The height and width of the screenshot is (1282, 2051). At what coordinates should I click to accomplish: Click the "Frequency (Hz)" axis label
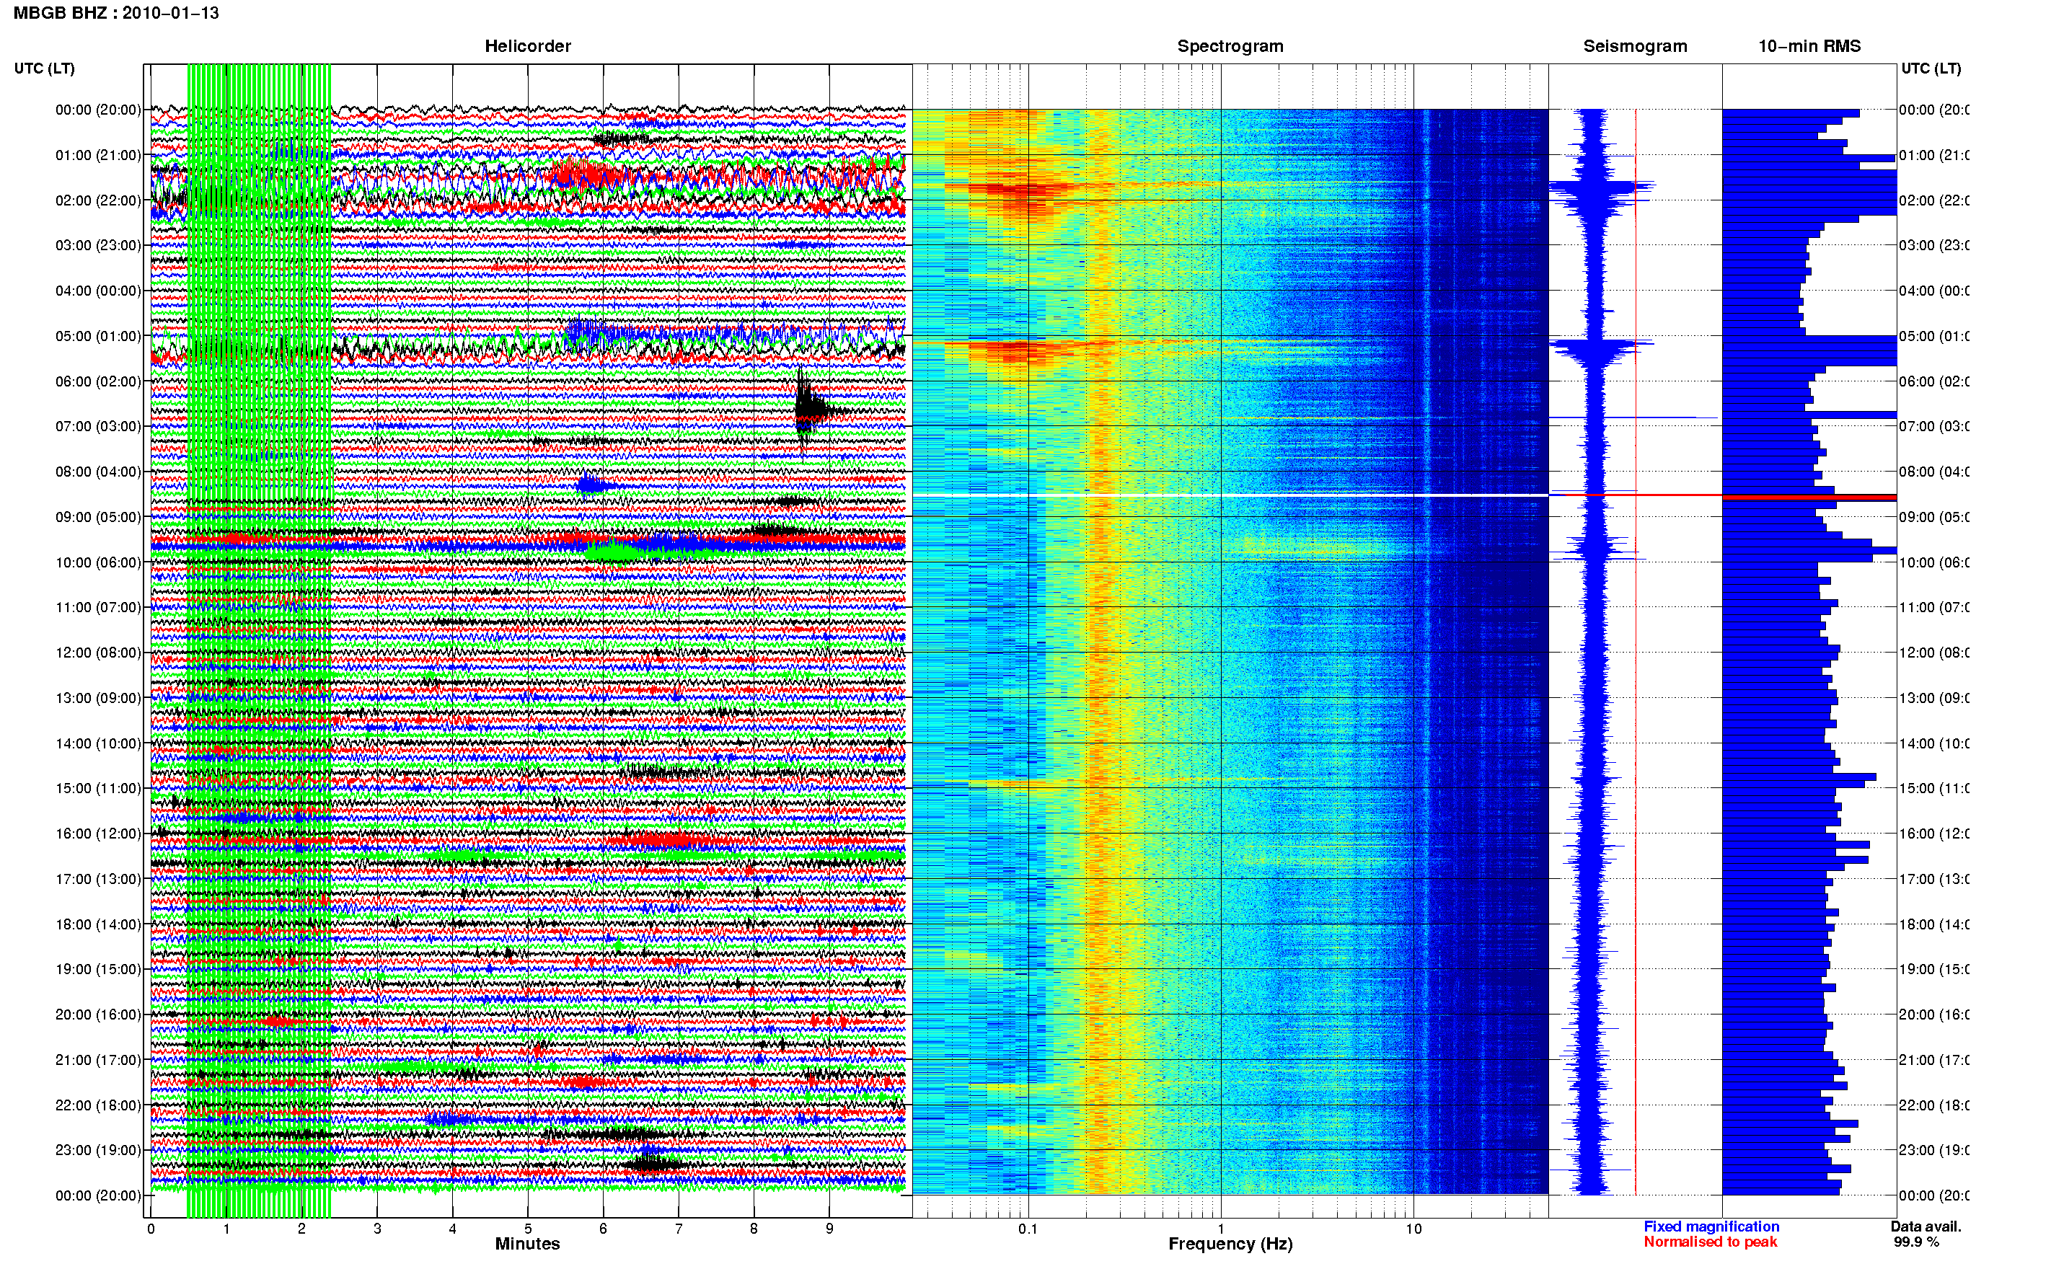click(x=1230, y=1243)
